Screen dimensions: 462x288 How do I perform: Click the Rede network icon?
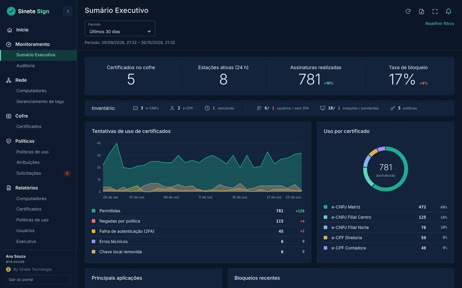[x=9, y=80]
